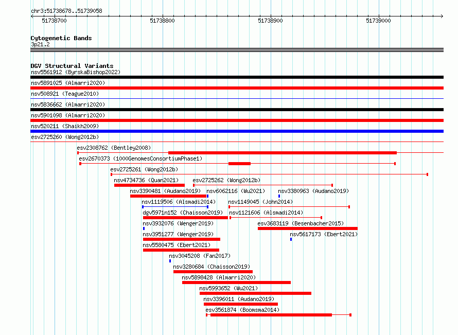
Task: Click ruler position 51738700
Action: click(55, 21)
